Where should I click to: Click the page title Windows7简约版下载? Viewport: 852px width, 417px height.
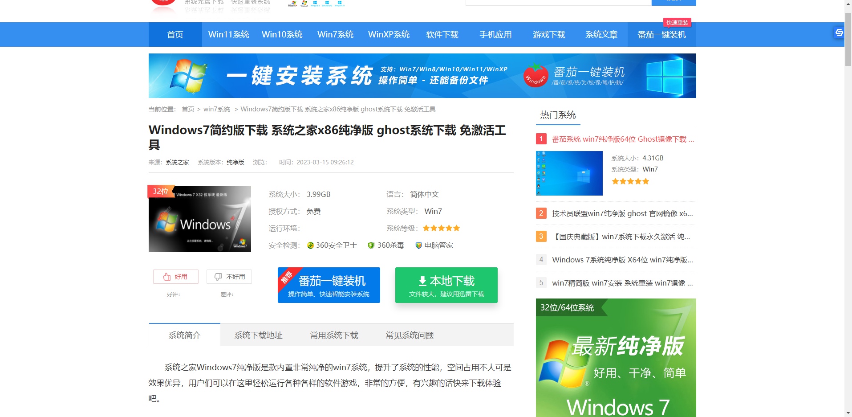(327, 137)
